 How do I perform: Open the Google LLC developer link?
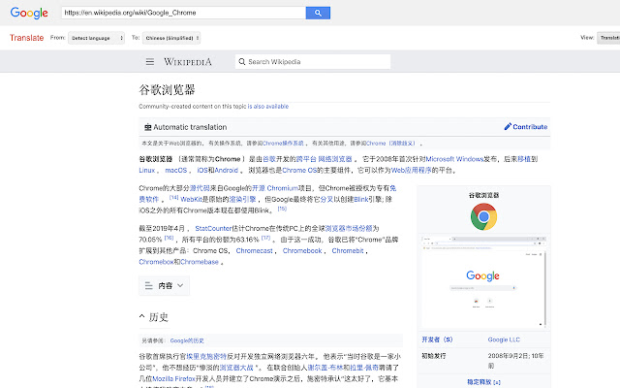(x=504, y=339)
